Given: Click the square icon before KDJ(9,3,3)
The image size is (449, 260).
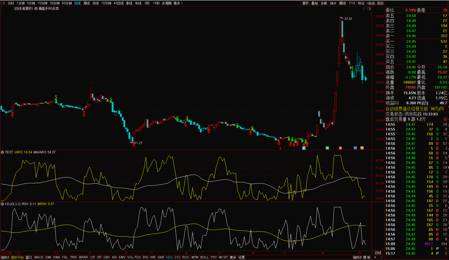Looking at the screenshot, I should coord(2,204).
